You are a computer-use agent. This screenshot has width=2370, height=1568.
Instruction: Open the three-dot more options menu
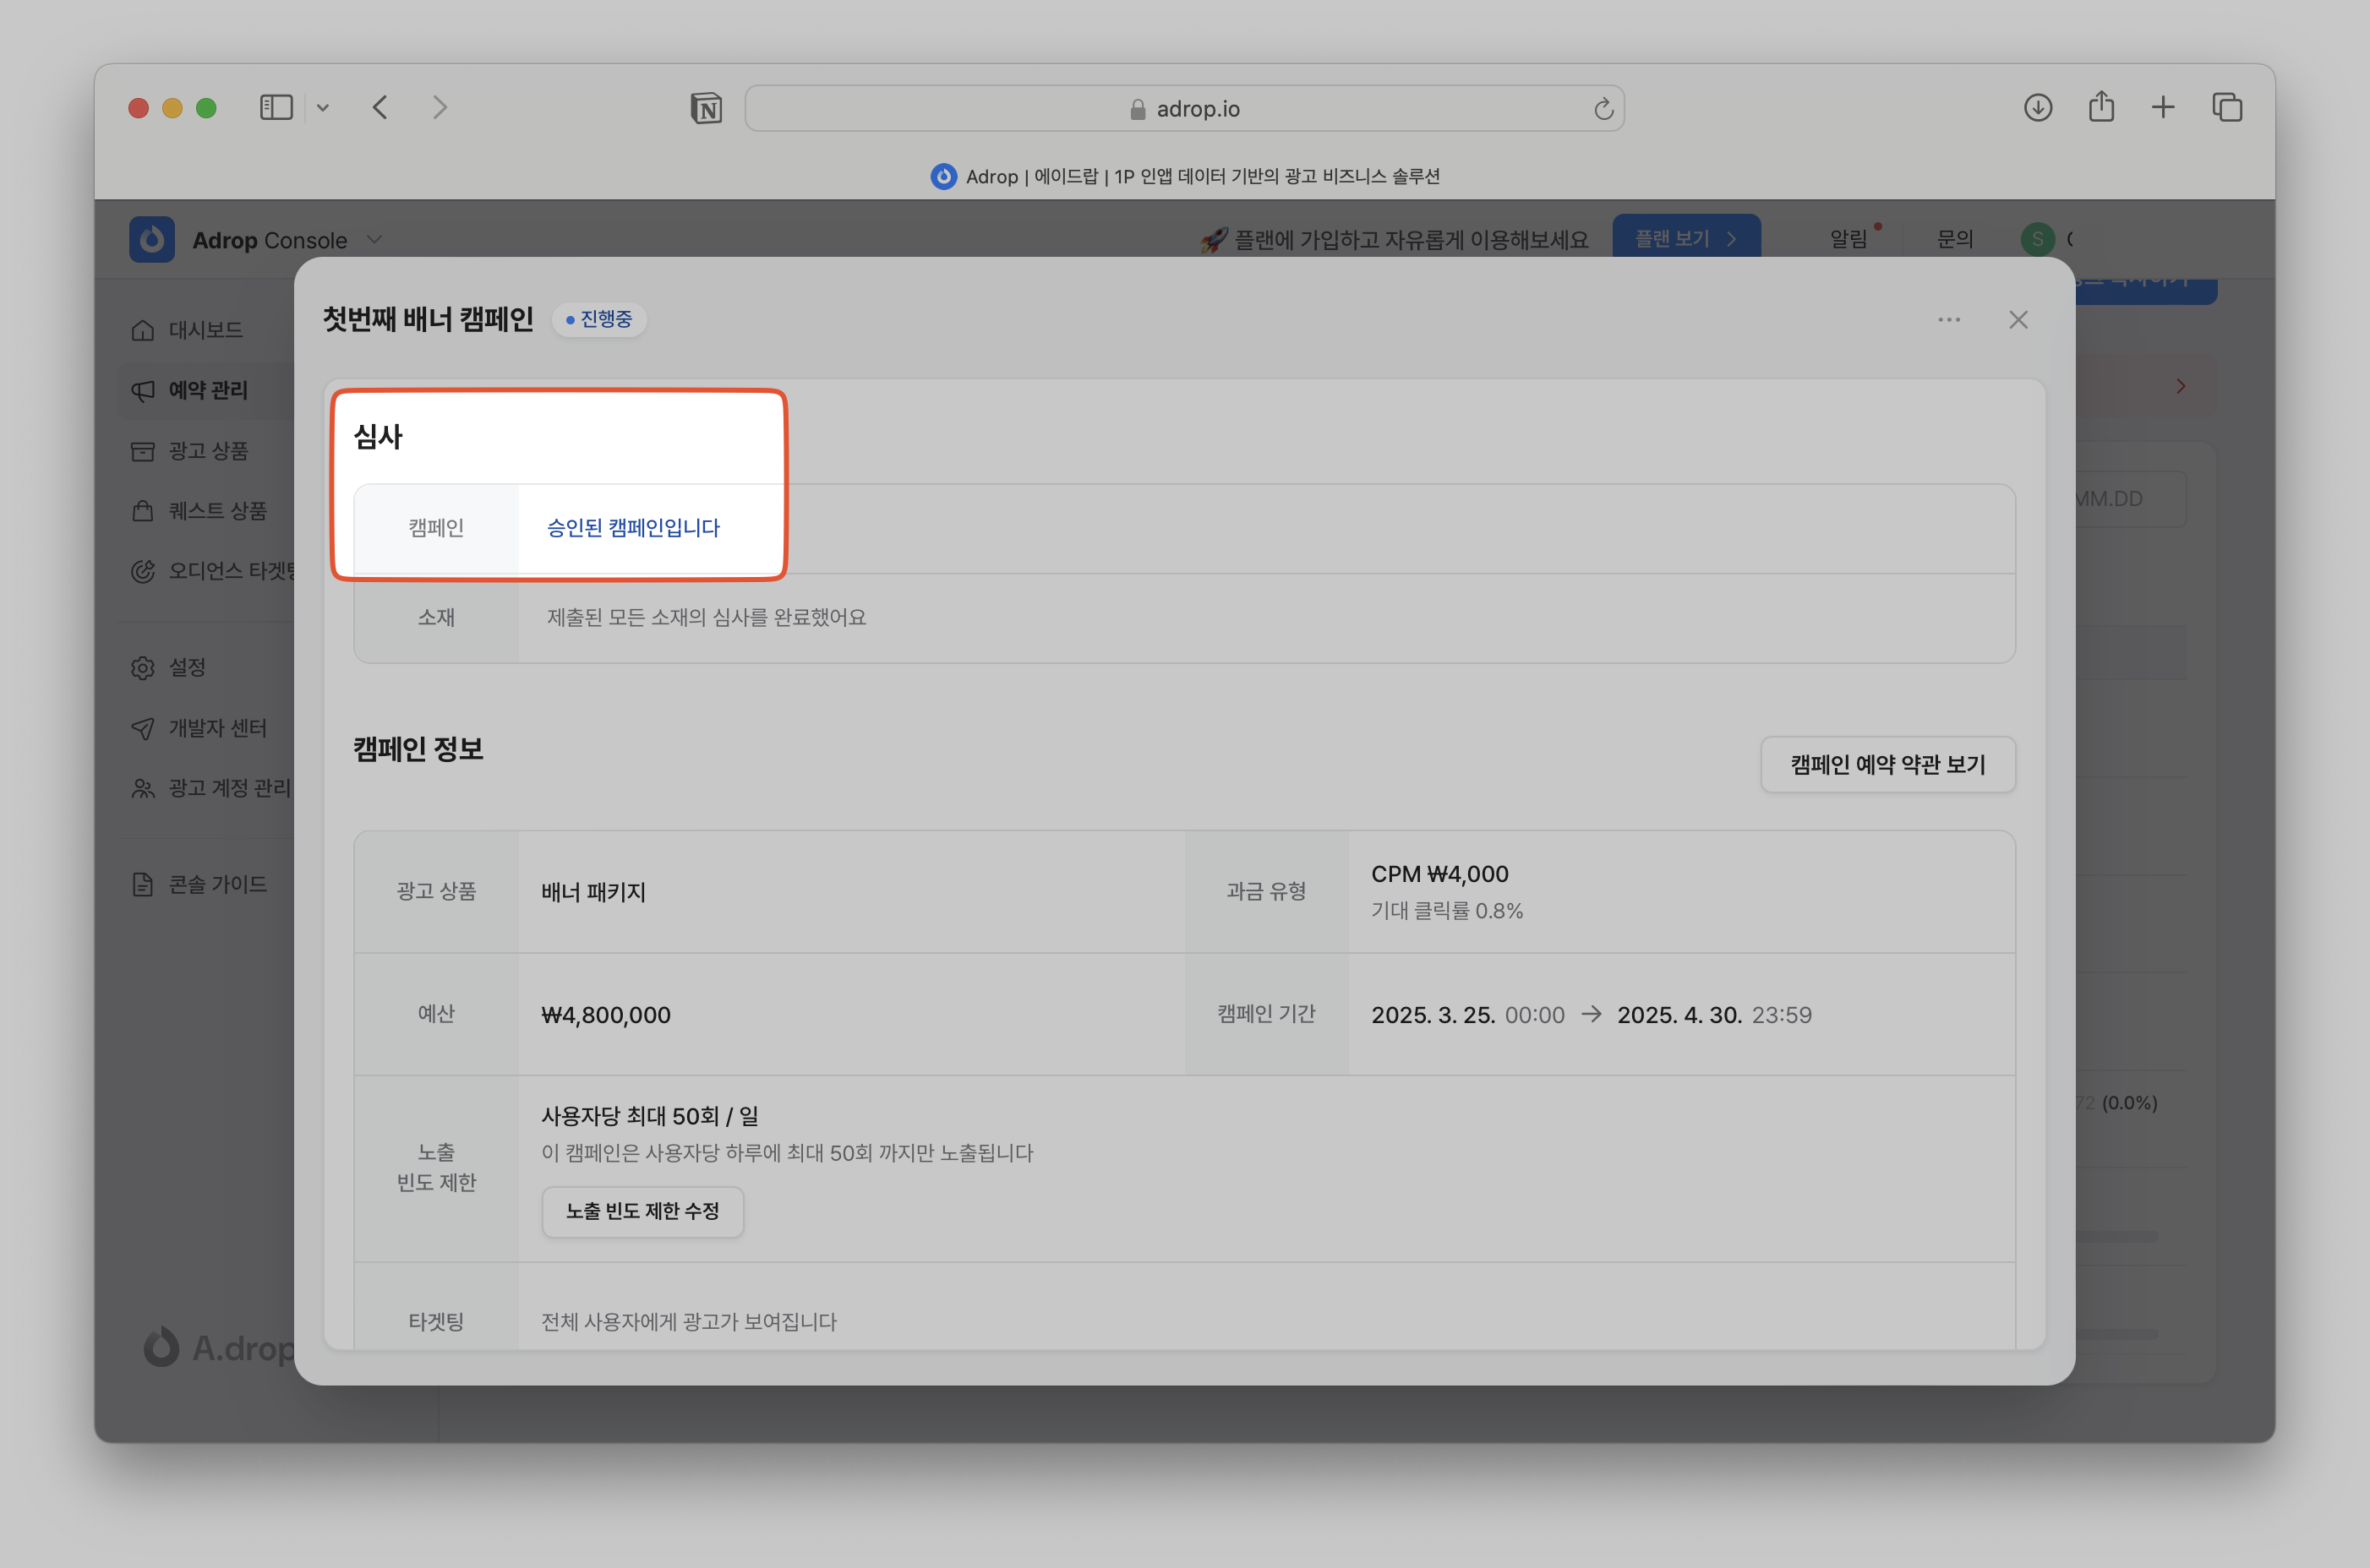[1949, 320]
